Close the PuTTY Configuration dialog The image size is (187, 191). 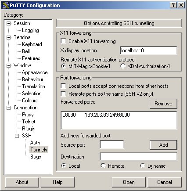point(181,5)
